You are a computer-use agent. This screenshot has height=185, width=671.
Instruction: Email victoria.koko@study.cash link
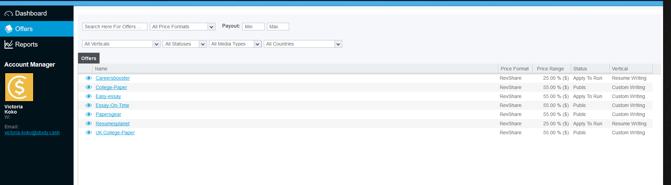[32, 133]
